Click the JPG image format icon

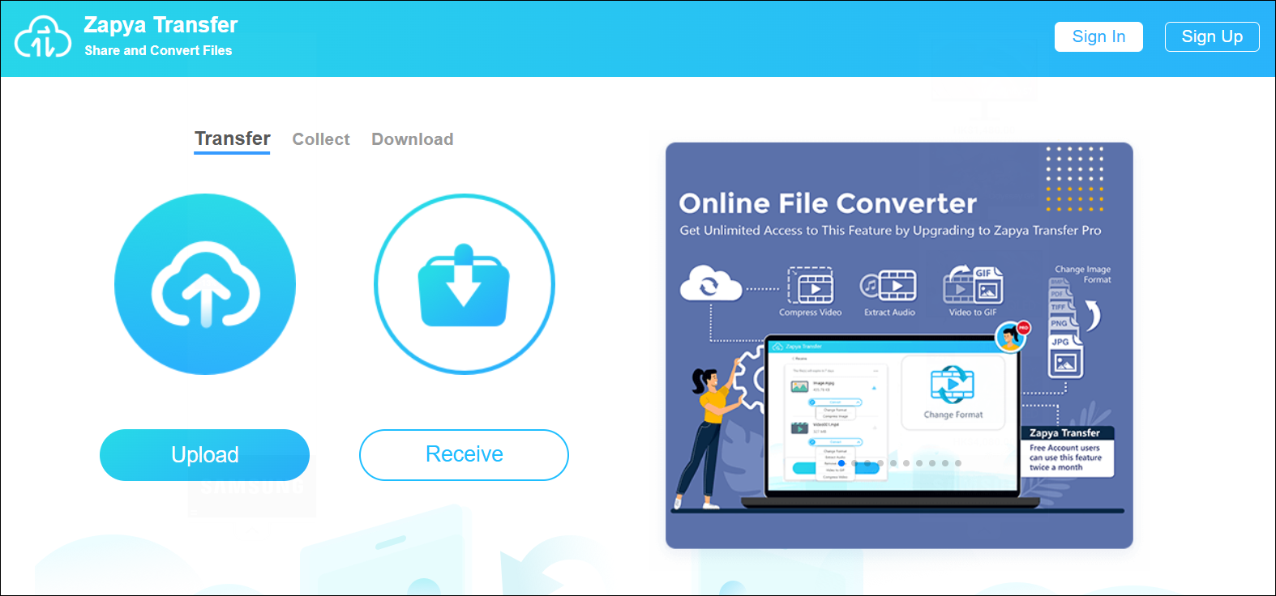[1065, 357]
